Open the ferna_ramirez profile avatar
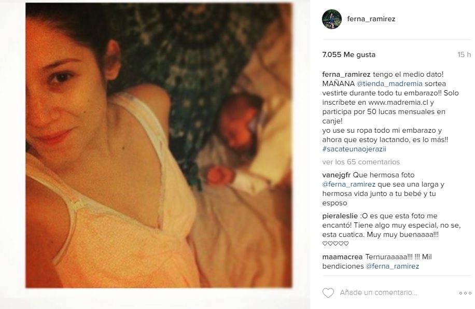Viewport: 475px width, 309px height. (332, 19)
